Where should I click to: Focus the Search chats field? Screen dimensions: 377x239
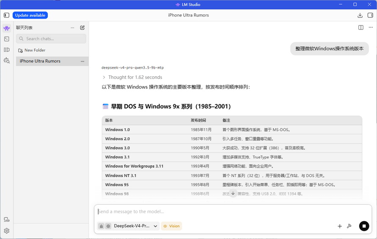click(x=51, y=39)
